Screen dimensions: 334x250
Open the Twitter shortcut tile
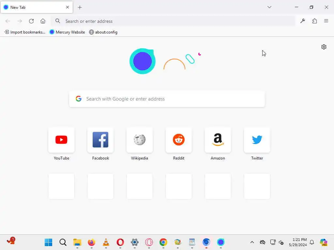[x=257, y=140]
